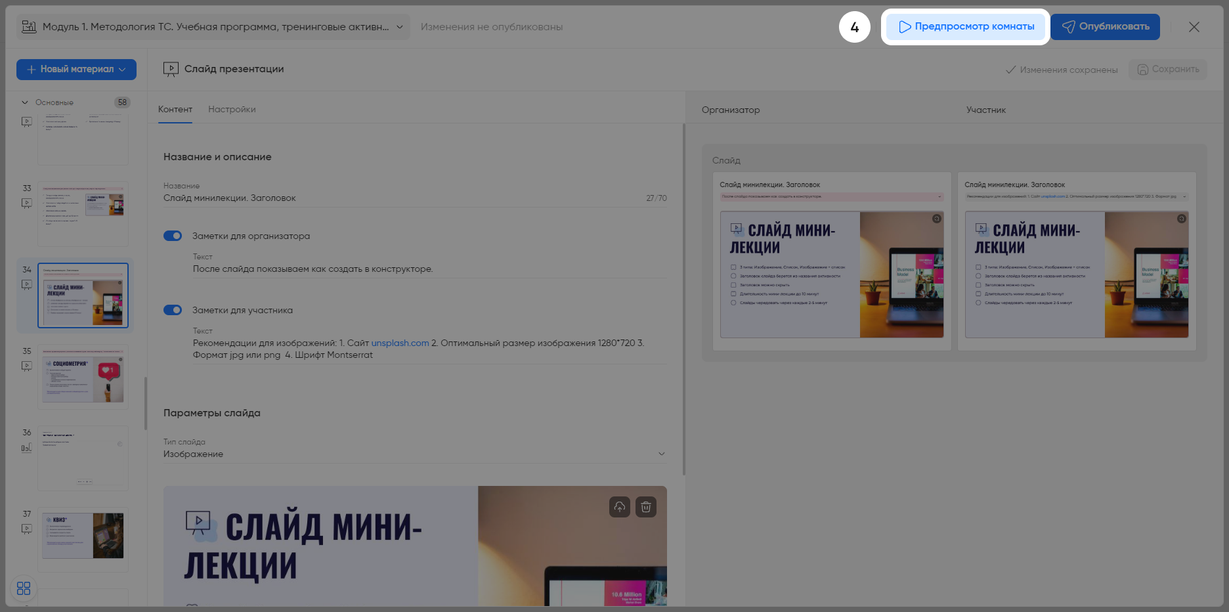
Task: Switch to the 'Контент' tab
Action: (175, 110)
